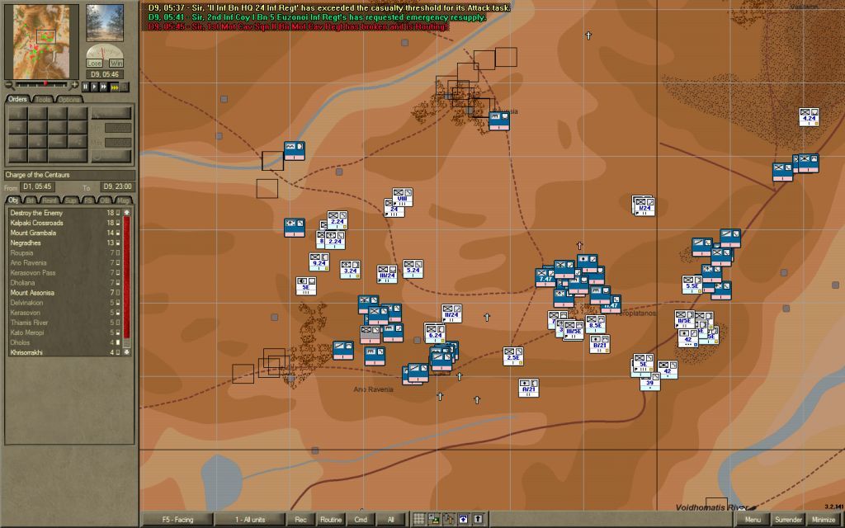Click the scenario end time D9, 23:00 field
Image resolution: width=845 pixels, height=528 pixels.
[116, 187]
